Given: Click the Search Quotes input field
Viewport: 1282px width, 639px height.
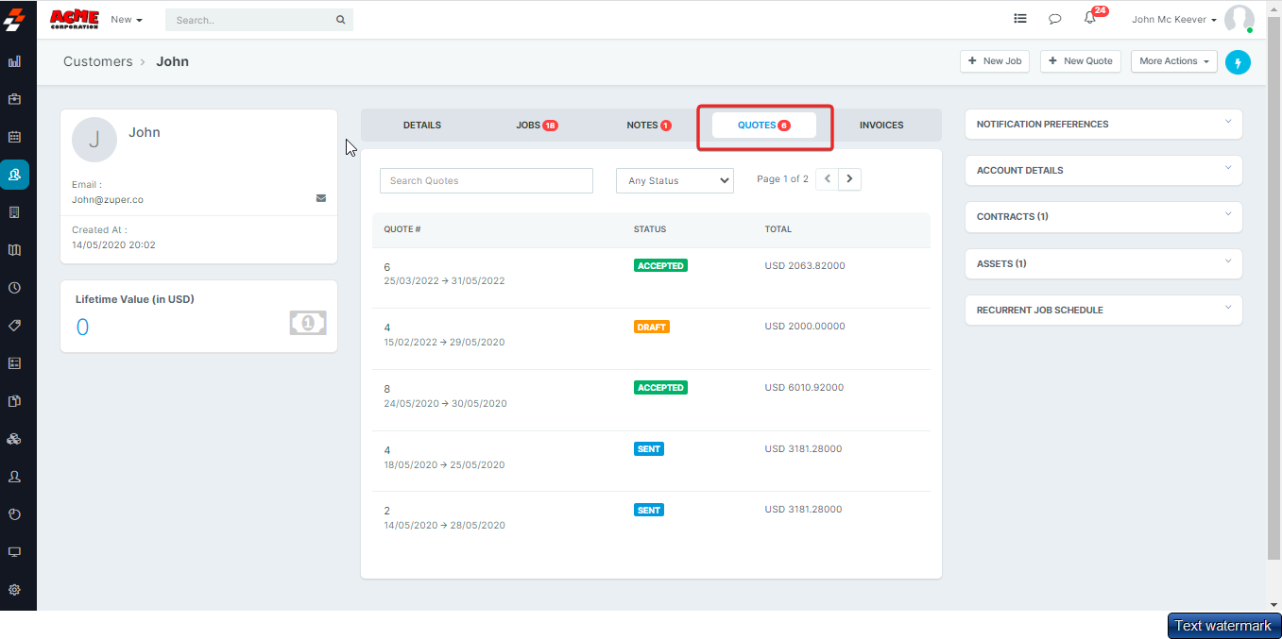Looking at the screenshot, I should pyautogui.click(x=486, y=180).
